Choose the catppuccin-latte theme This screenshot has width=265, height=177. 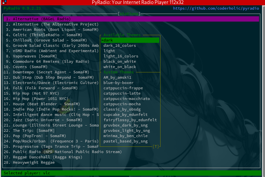tap(122, 93)
